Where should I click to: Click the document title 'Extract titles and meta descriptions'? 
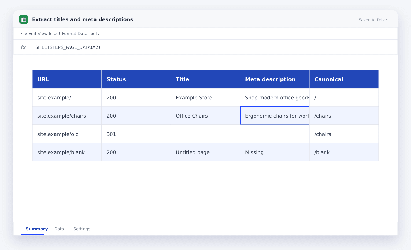(x=82, y=19)
